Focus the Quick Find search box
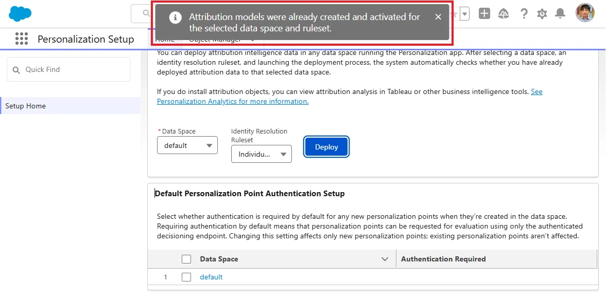Image resolution: width=606 pixels, height=301 pixels. click(x=68, y=69)
